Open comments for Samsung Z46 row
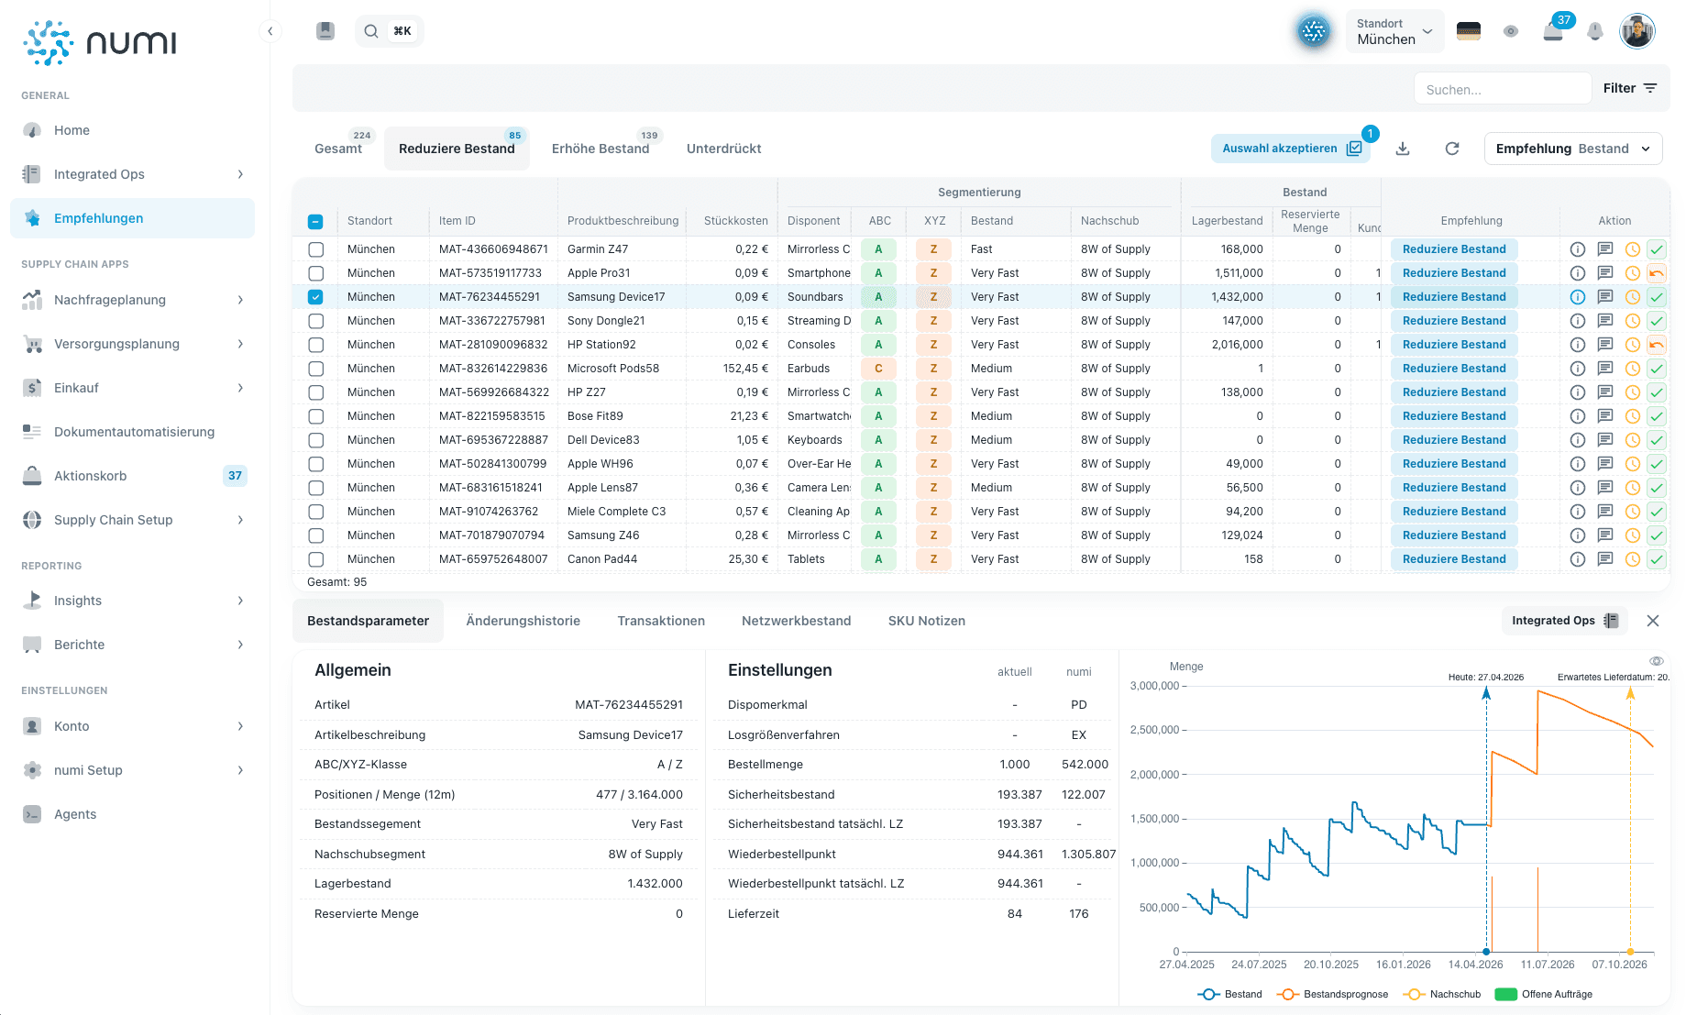The image size is (1686, 1015). pos(1605,535)
